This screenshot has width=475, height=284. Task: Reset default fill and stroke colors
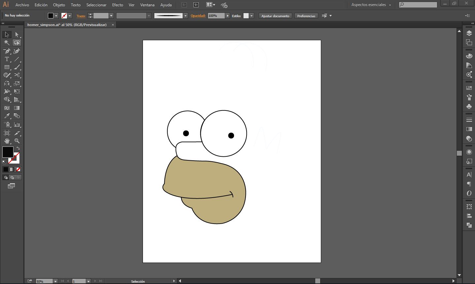(x=4, y=162)
